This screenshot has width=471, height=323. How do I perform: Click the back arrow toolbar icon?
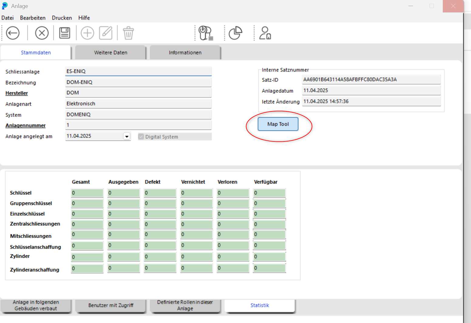(13, 33)
